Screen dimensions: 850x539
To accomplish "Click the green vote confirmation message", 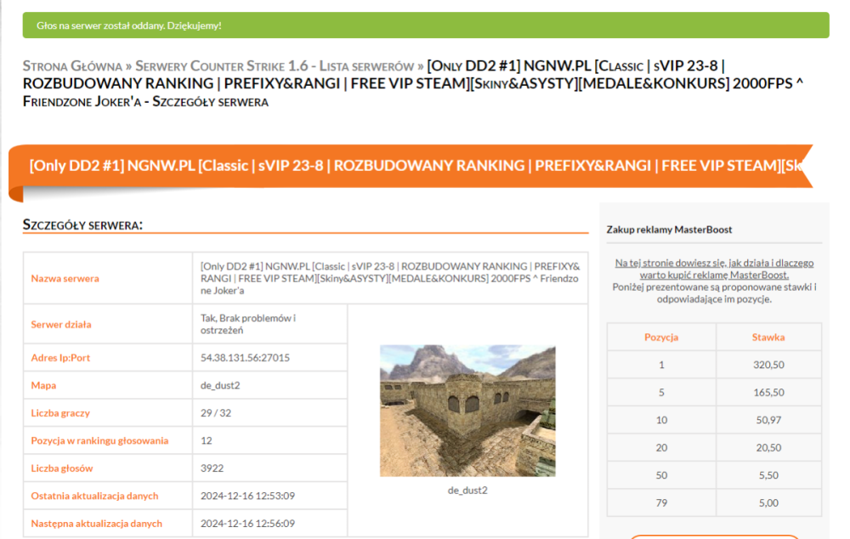I will (426, 26).
